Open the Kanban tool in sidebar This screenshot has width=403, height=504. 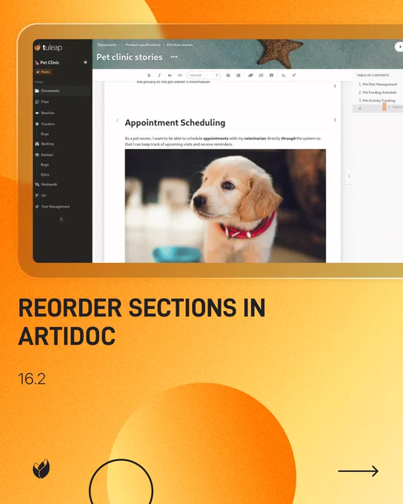click(47, 155)
